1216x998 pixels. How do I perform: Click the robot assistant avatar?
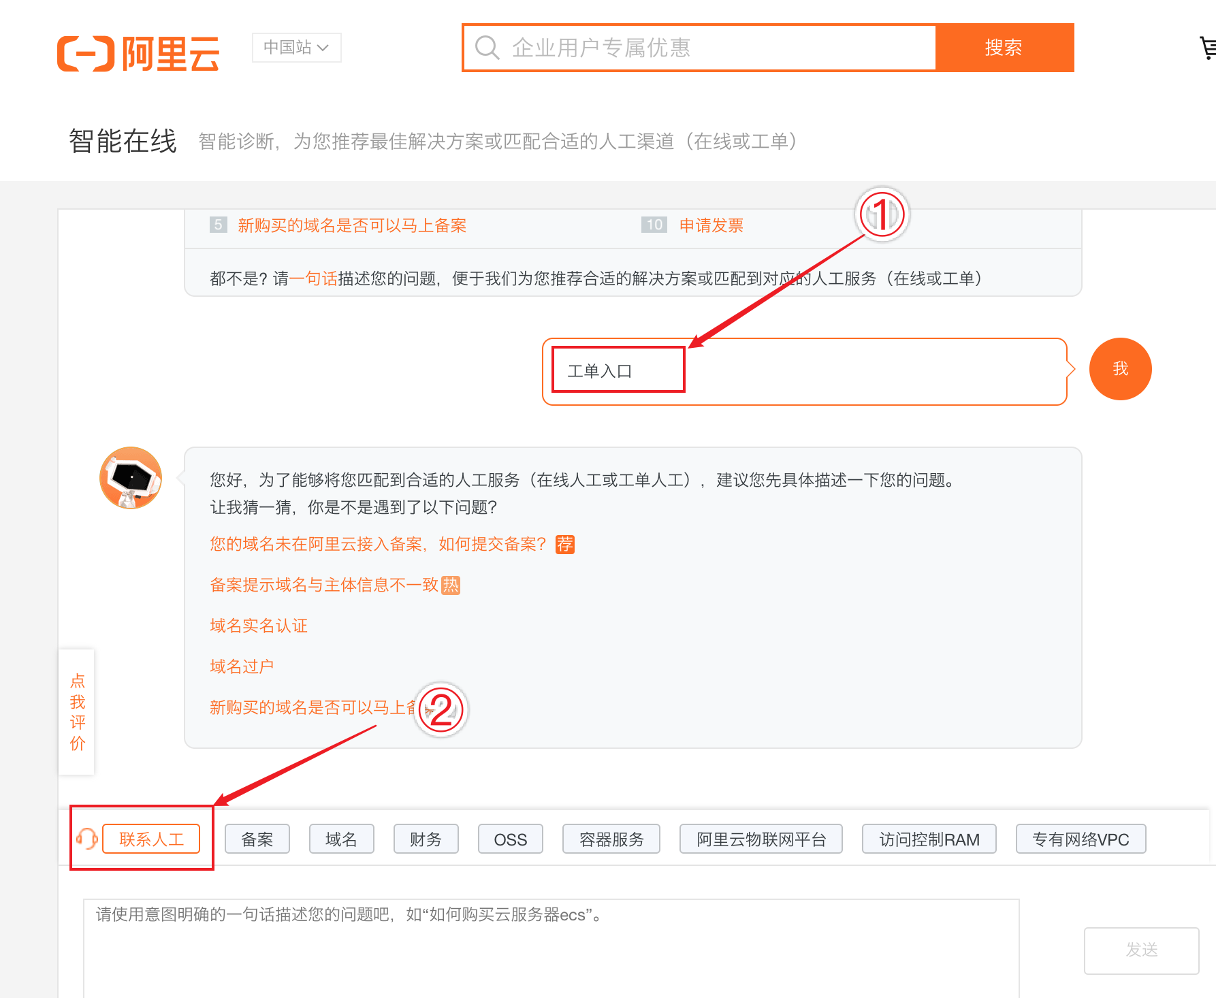(x=131, y=478)
